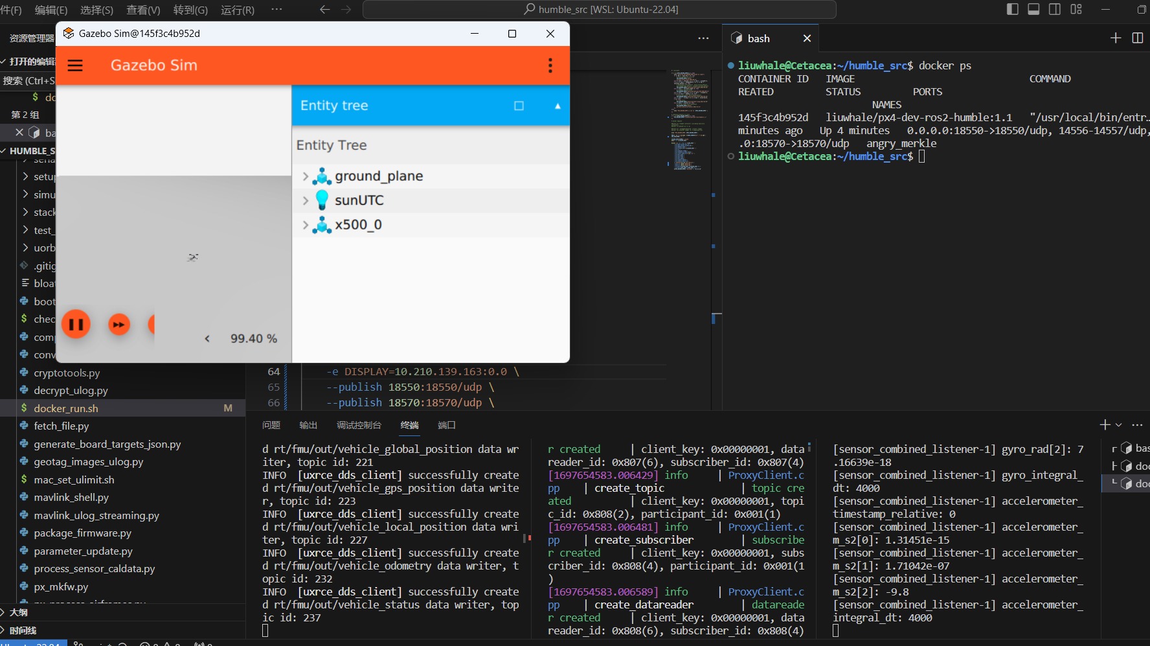Open the Gazebo Sim hamburger menu
The image size is (1150, 646).
point(75,65)
